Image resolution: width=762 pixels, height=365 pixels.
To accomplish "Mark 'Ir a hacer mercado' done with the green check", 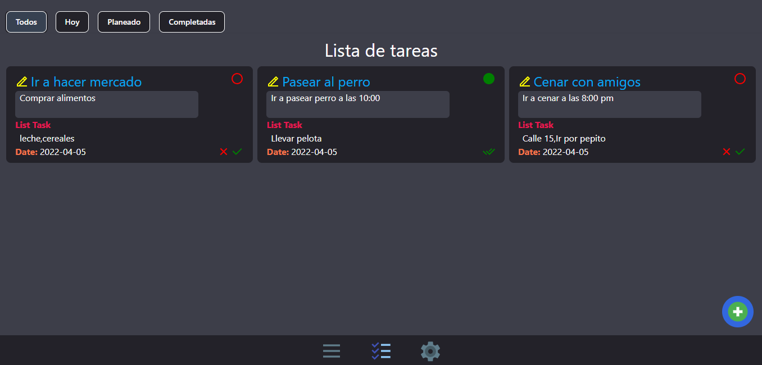I will 237,152.
